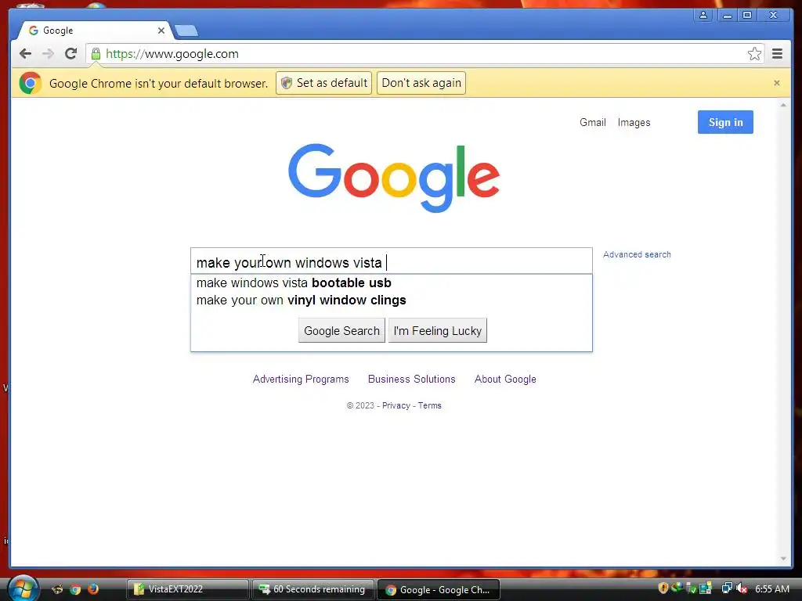
Task: Open the Chrome user profile icon
Action: pos(703,16)
